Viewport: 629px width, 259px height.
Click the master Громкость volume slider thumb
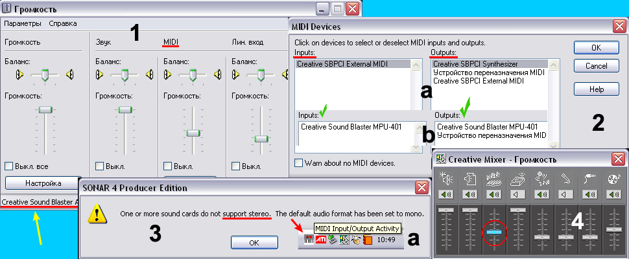pyautogui.click(x=45, y=109)
